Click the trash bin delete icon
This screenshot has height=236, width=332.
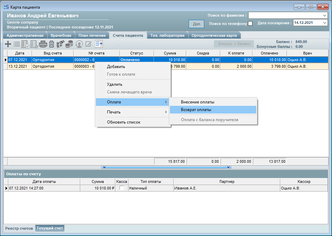coord(51,44)
